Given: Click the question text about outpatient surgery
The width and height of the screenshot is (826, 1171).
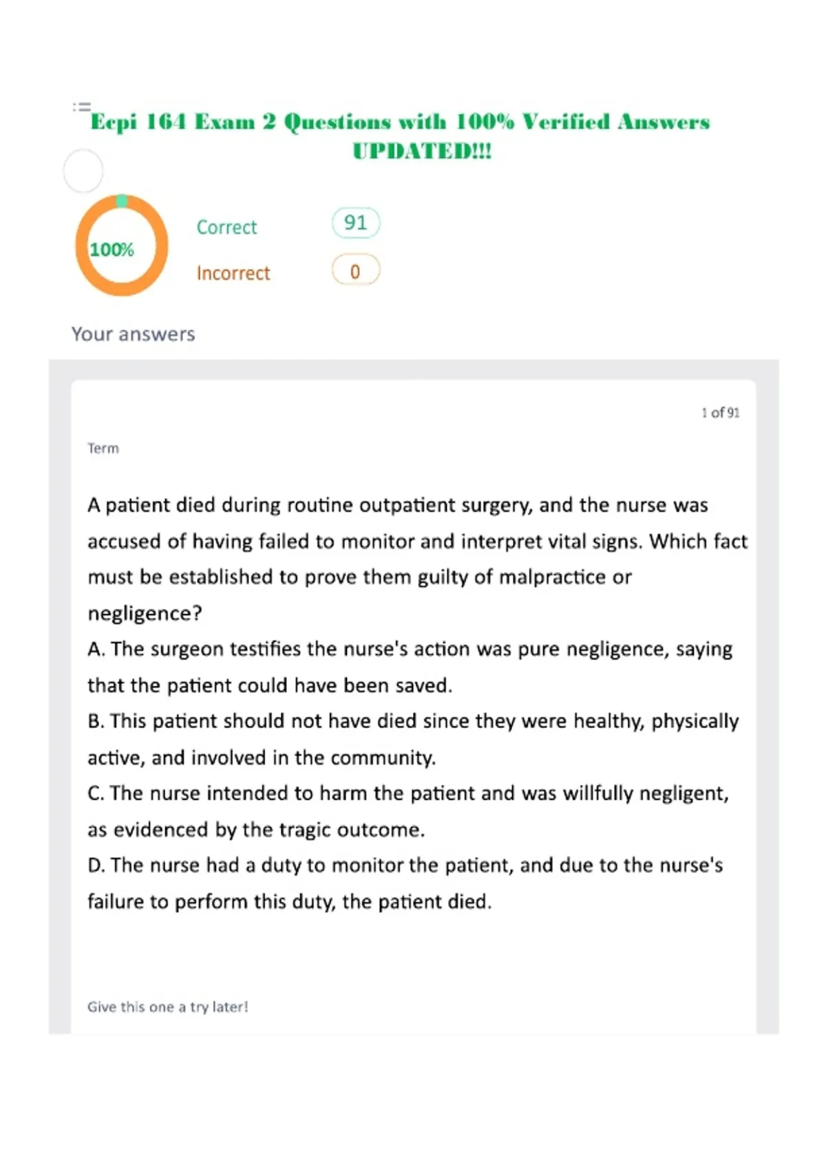Looking at the screenshot, I should 418,559.
